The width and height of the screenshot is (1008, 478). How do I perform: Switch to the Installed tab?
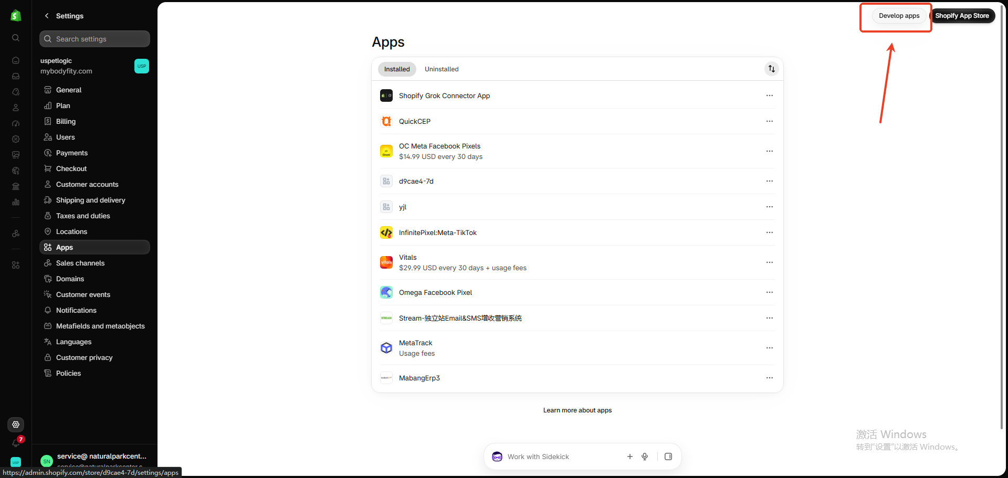click(397, 69)
